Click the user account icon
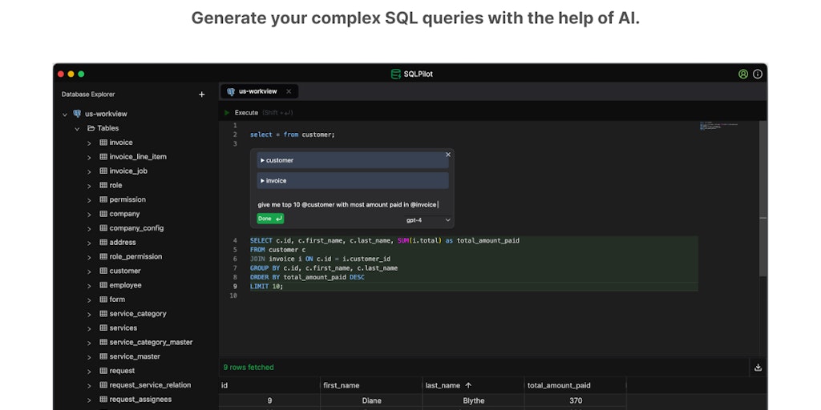 point(743,74)
